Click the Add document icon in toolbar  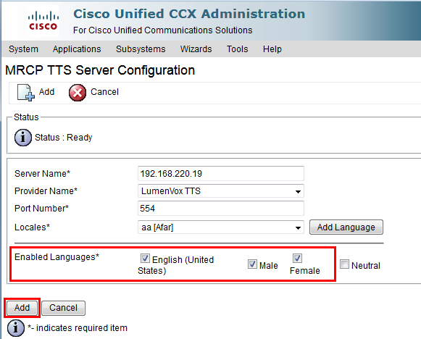(x=26, y=93)
